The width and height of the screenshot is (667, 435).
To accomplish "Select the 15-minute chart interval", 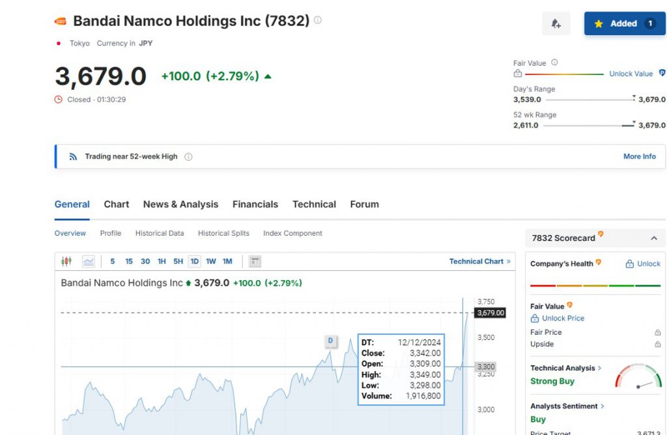I will coord(129,262).
